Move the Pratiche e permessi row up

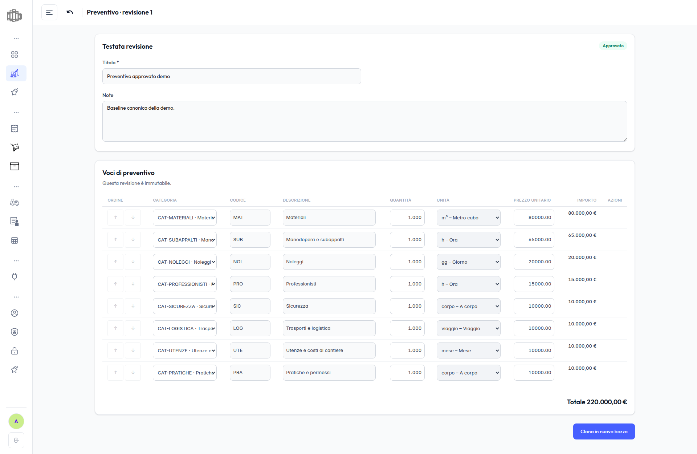(115, 373)
